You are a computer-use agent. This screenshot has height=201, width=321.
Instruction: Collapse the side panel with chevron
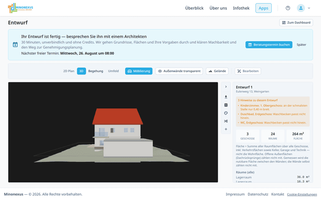coord(226,87)
